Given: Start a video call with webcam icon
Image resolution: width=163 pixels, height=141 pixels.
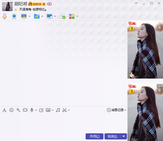Looking at the screenshot, I should click(x=14, y=16).
